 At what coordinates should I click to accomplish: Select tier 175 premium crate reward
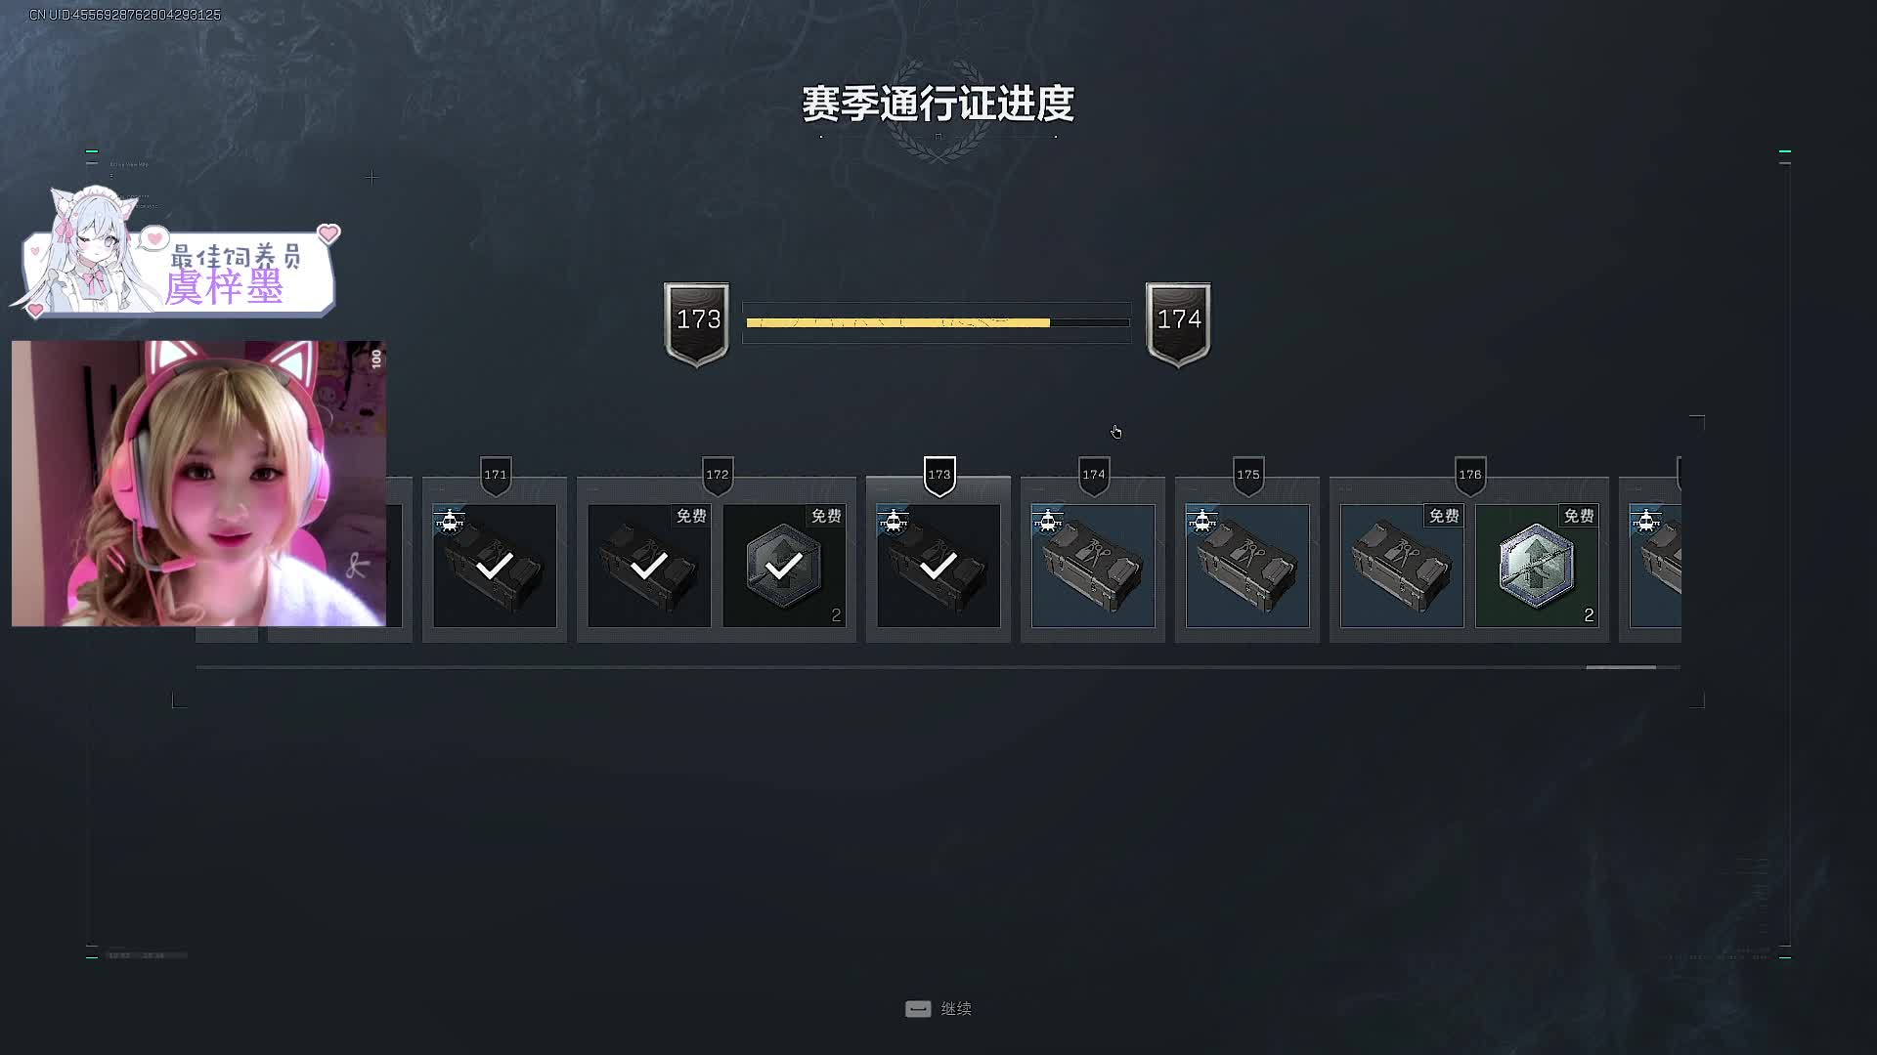tap(1247, 566)
